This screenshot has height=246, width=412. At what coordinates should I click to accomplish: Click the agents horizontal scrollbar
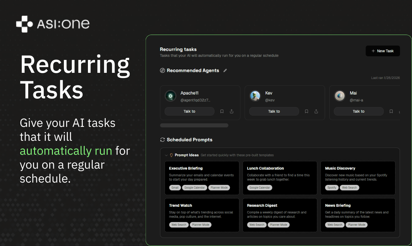(194, 125)
